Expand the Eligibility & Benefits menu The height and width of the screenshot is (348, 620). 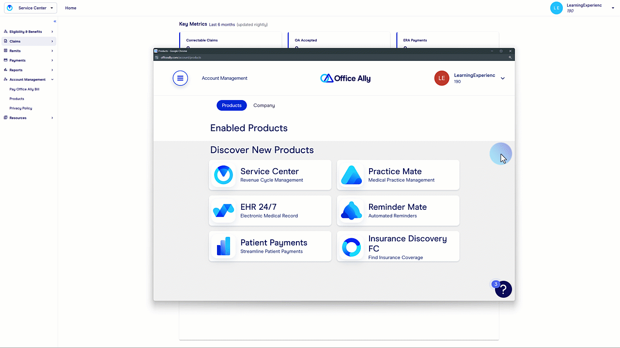[x=52, y=31]
